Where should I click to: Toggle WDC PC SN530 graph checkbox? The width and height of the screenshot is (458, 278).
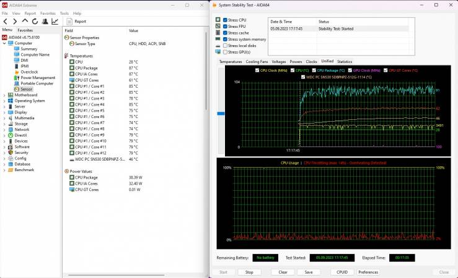coord(303,77)
